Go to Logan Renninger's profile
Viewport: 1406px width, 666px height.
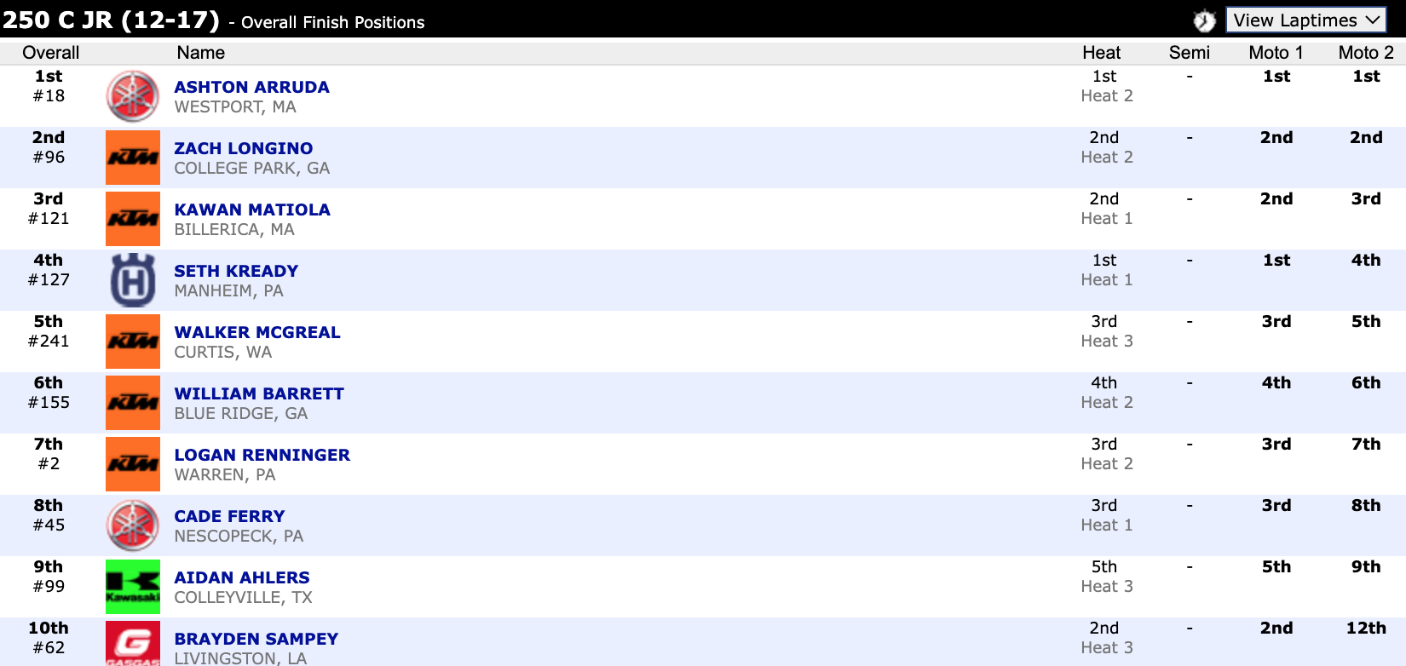click(262, 455)
